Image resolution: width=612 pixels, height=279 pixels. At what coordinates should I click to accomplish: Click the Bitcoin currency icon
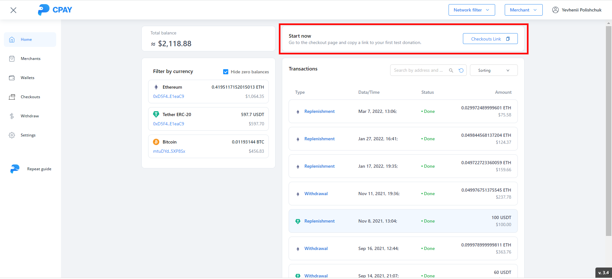156,142
